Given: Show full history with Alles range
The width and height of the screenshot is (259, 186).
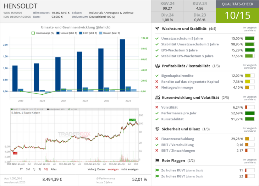Looking at the screenshot, I should point(54,169).
